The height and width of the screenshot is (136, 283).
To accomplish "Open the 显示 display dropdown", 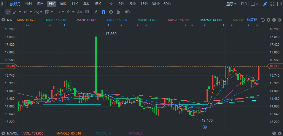I will click(x=232, y=4).
